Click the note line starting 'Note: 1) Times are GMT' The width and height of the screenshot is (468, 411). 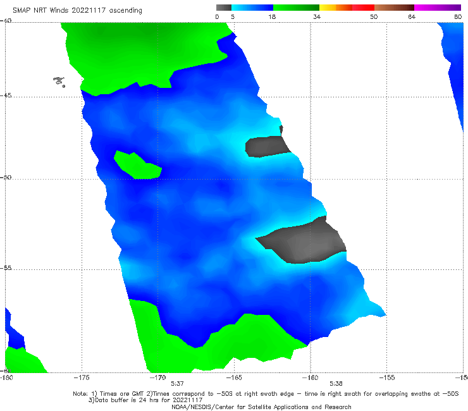coord(266,394)
